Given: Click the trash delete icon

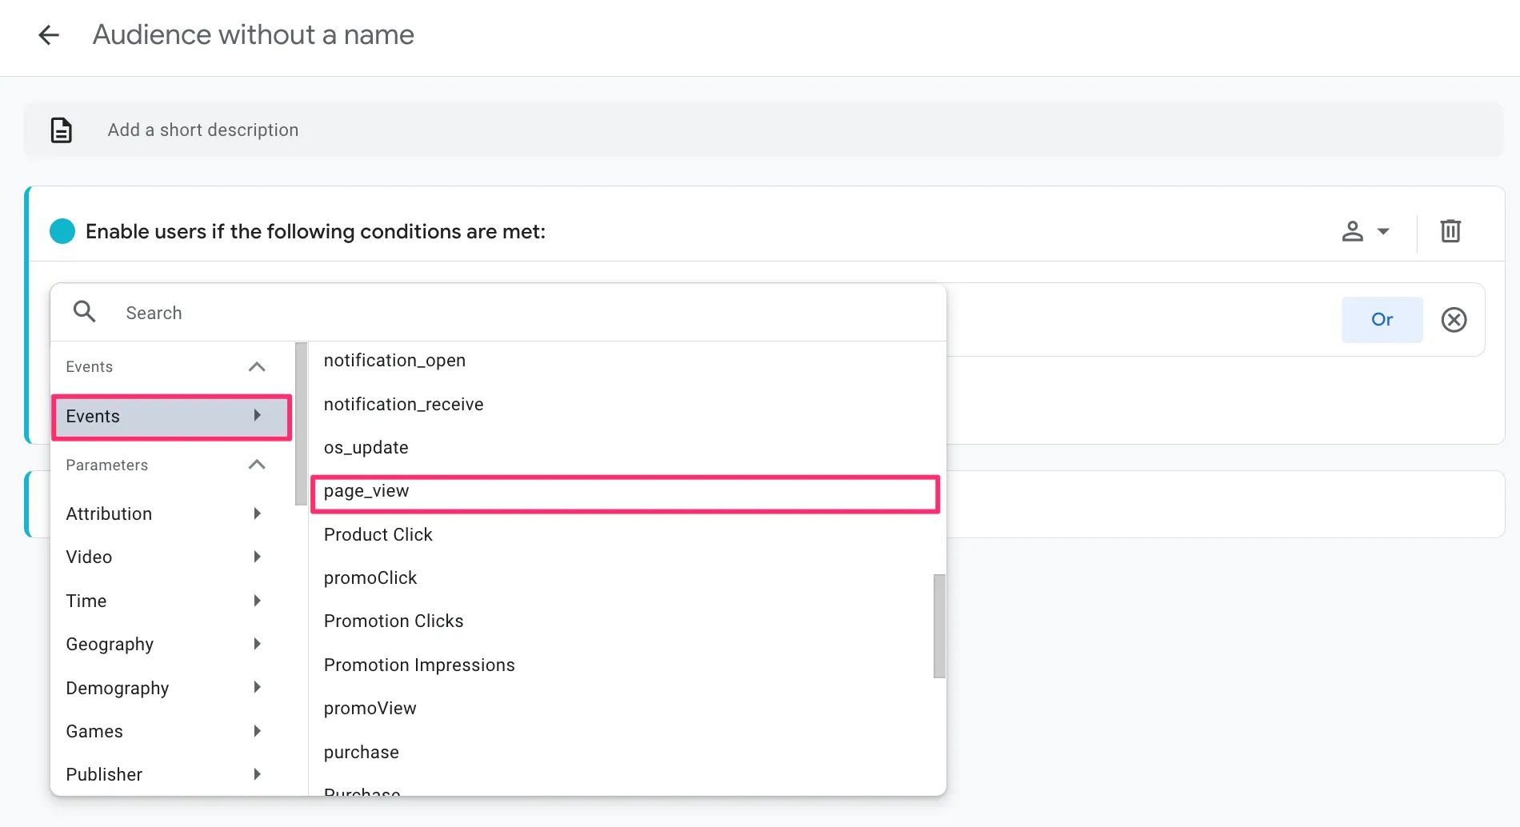Looking at the screenshot, I should pos(1450,231).
